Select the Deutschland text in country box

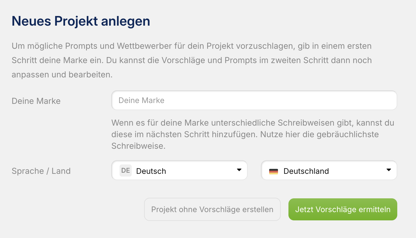tap(306, 171)
